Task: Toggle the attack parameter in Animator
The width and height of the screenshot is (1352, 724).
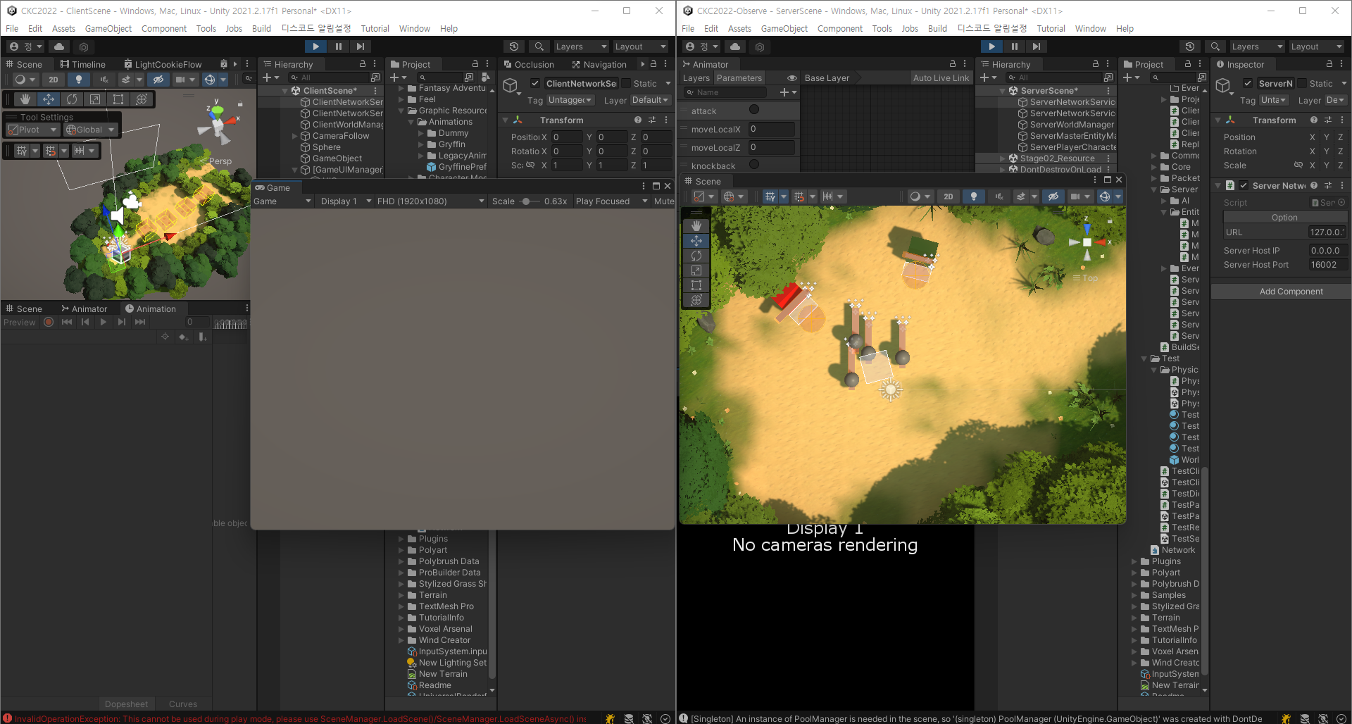Action: (x=754, y=110)
